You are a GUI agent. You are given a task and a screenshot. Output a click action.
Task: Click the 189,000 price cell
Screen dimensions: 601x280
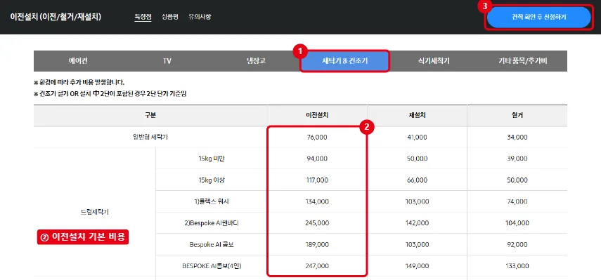click(317, 244)
